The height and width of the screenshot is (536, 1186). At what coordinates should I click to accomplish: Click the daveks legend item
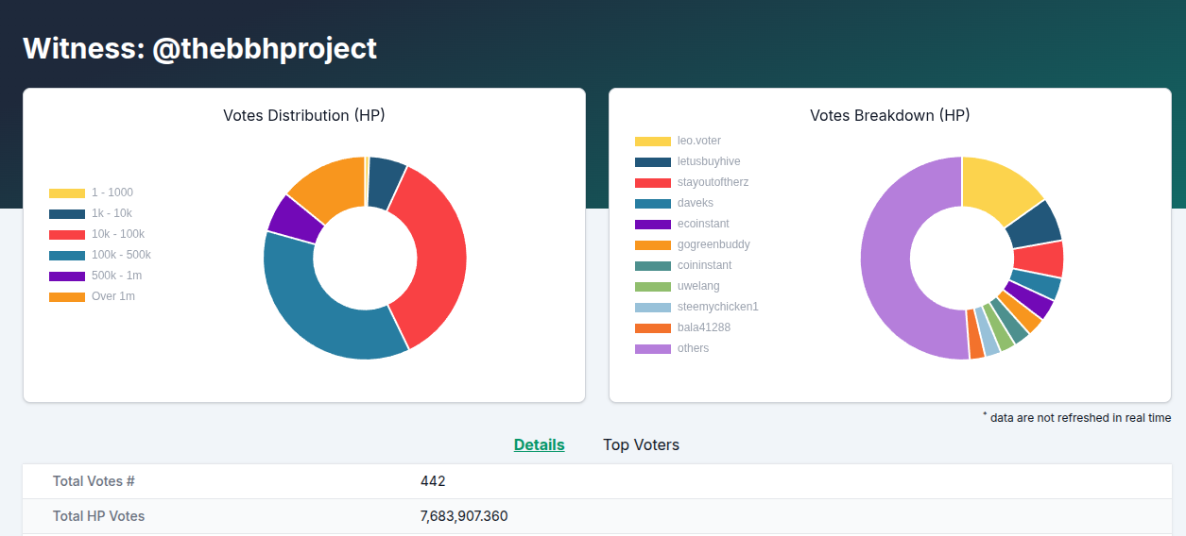tap(674, 203)
